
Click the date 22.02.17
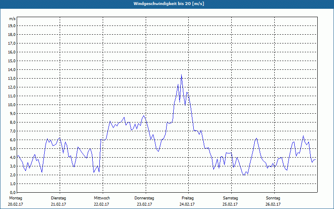tap(101, 204)
